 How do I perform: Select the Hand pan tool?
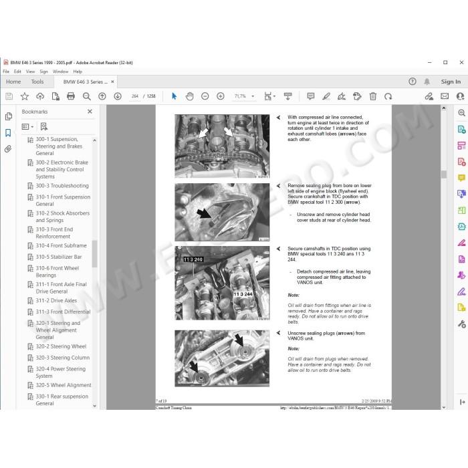[189, 96]
